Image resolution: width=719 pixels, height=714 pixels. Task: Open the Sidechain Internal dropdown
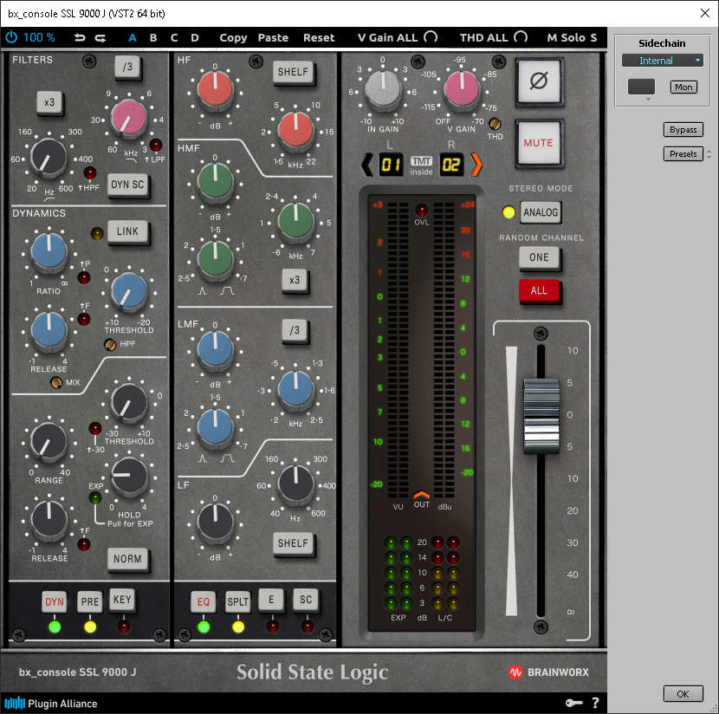662,61
